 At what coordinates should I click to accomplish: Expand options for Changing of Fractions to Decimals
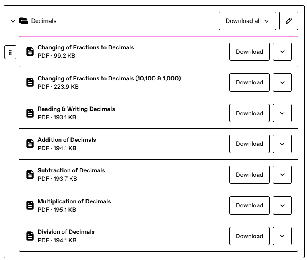(282, 52)
